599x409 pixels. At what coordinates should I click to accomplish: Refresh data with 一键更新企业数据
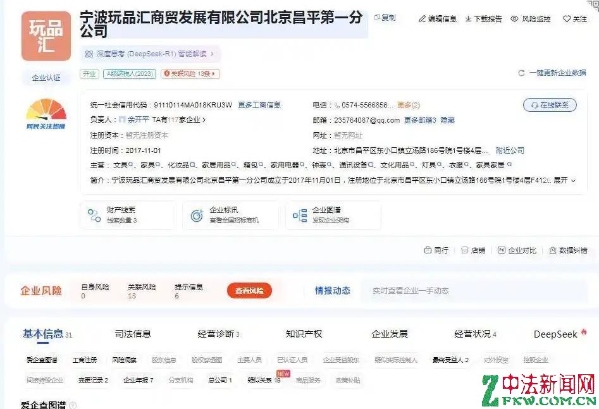[552, 73]
